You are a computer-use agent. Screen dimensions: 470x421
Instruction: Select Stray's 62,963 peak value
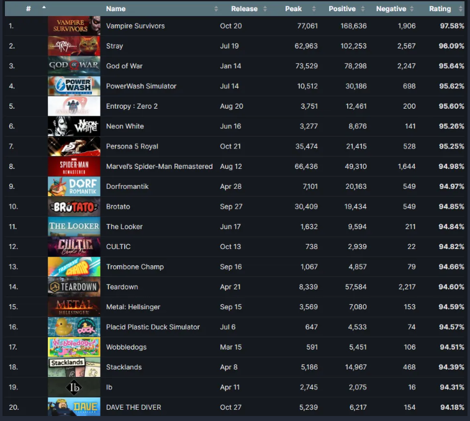tap(306, 46)
